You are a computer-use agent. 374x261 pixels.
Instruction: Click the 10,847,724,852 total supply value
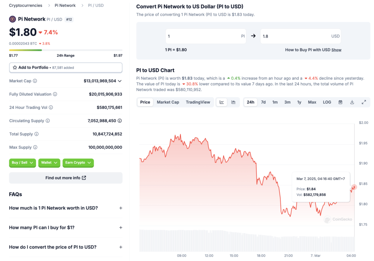[107, 134]
